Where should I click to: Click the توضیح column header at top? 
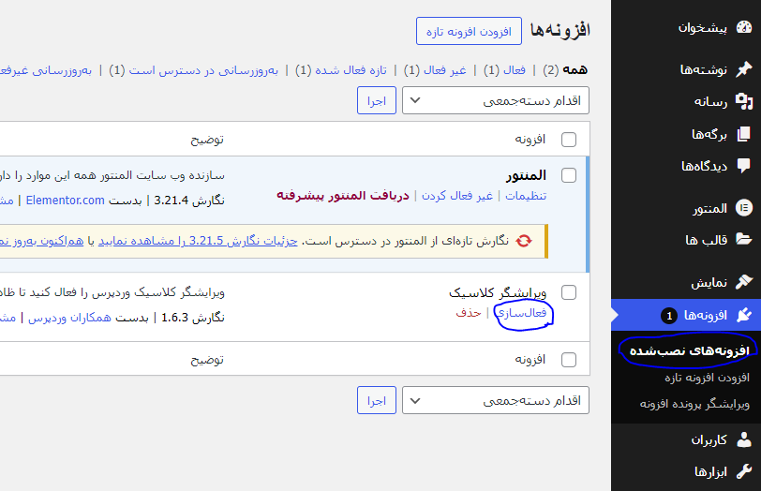tap(207, 140)
